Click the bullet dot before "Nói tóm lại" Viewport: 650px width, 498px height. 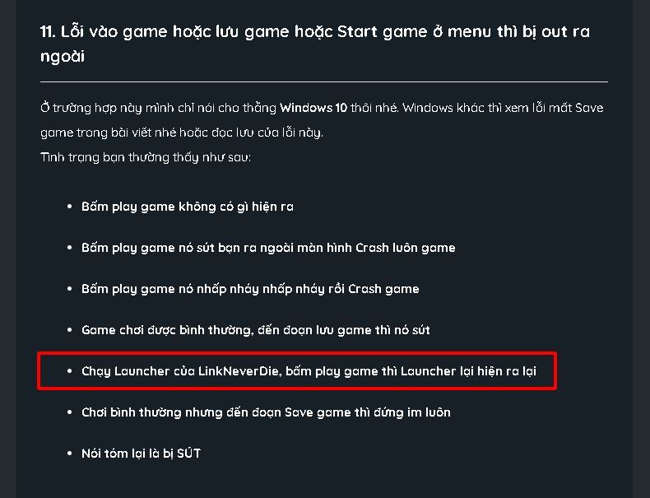tap(70, 454)
